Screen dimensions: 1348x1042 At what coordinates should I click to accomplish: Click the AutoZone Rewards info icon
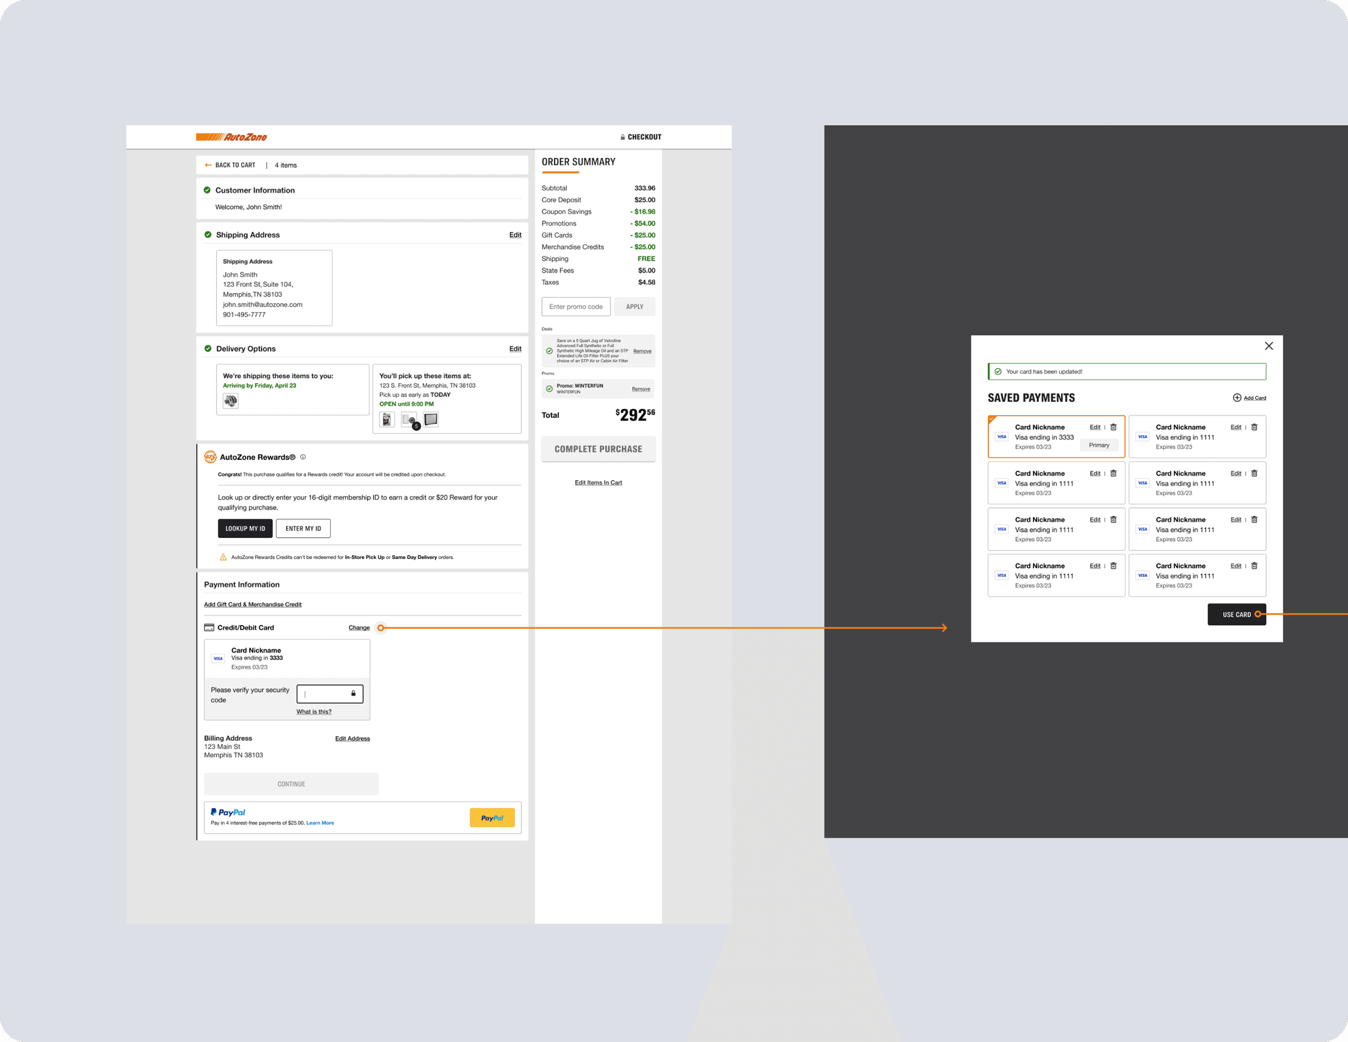[302, 457]
